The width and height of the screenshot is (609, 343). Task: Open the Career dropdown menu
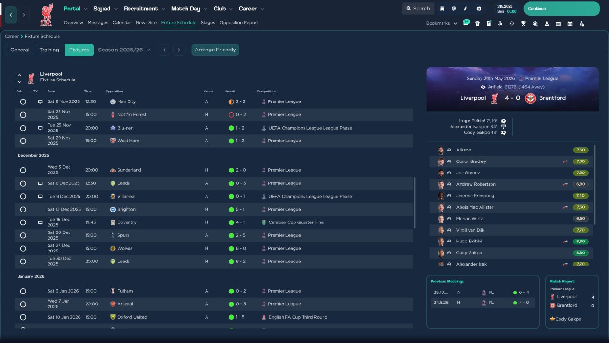251,9
